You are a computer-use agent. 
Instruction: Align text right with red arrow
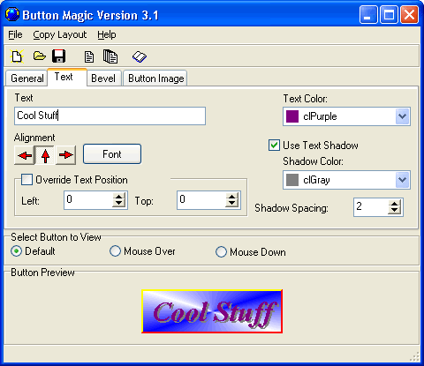pos(65,155)
